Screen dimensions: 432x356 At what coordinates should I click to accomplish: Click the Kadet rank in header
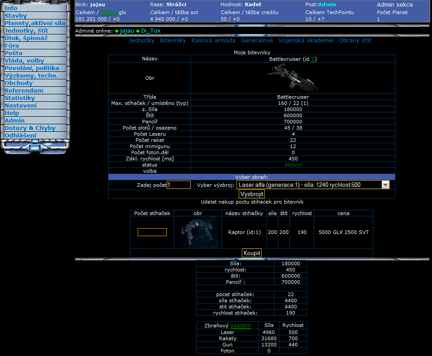(253, 4)
